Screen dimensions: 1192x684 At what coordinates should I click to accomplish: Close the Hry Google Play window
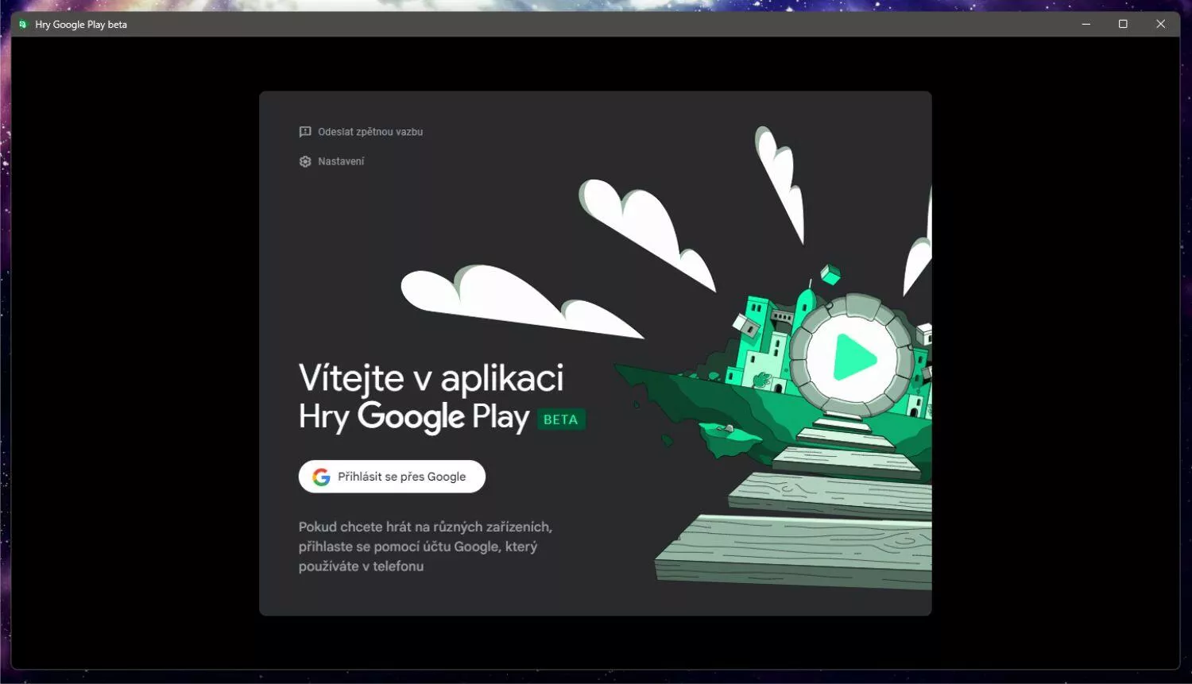pos(1160,25)
